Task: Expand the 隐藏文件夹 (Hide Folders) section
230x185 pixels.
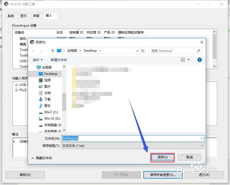Action: (43, 158)
